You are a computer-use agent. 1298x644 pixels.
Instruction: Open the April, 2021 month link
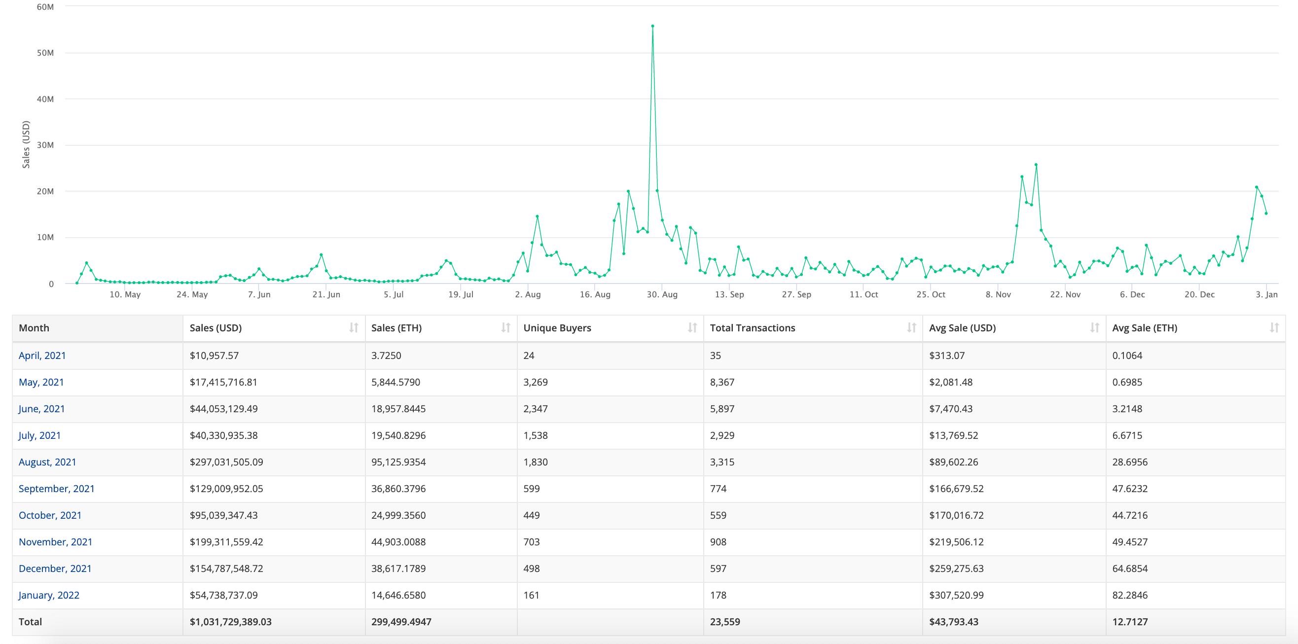42,355
